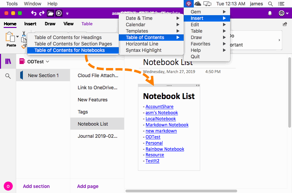
Task: Open the AccountShare notebook link
Action: (159, 106)
